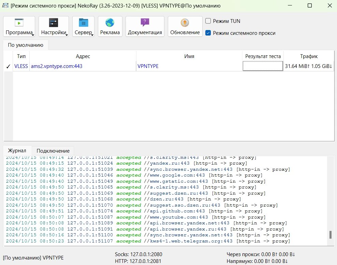337x265 pixels.
Task: Minimize the NekoRay window
Action: point(290,5)
